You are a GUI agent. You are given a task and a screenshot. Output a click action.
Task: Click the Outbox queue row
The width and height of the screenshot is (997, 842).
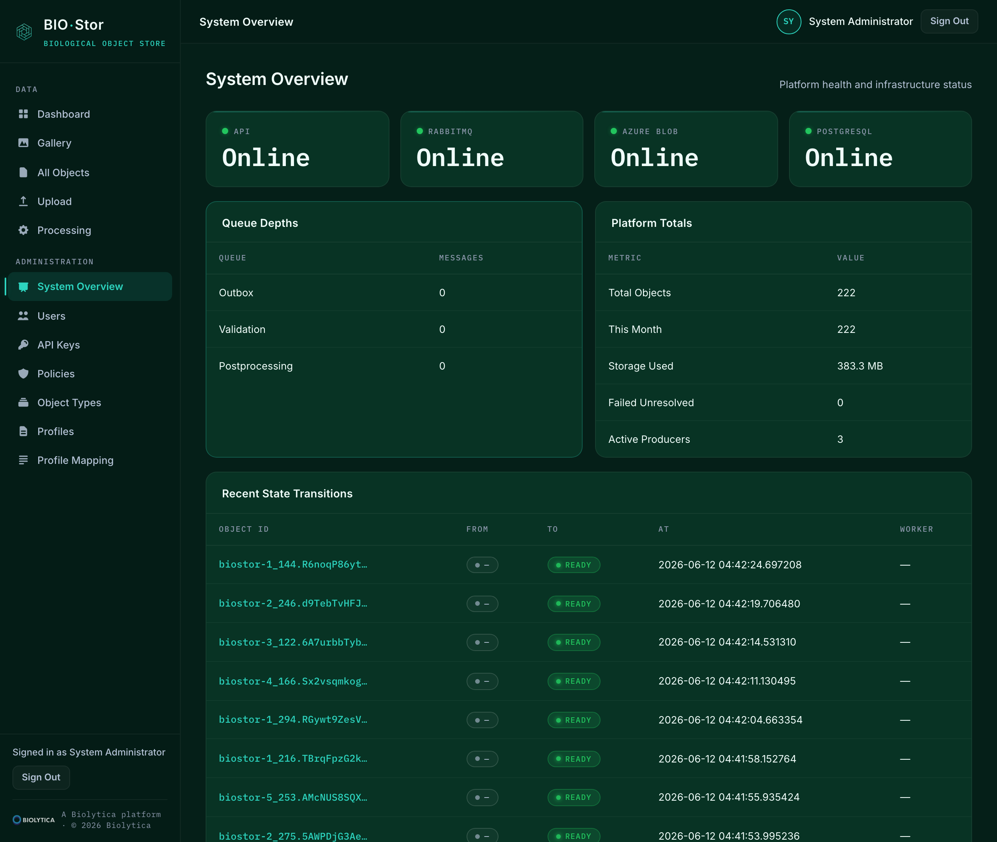(394, 293)
